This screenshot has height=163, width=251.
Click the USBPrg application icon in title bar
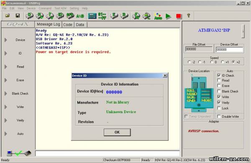pos(3,3)
